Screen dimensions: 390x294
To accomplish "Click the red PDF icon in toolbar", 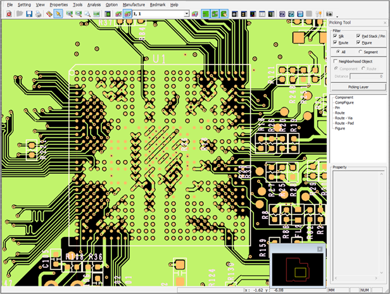I will [x=9, y=13].
